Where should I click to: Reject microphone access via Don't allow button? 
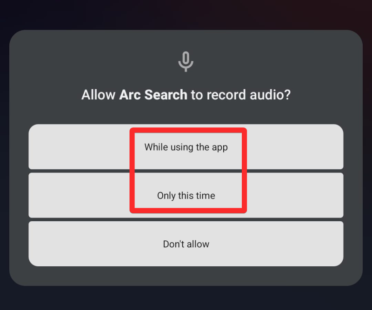[186, 244]
